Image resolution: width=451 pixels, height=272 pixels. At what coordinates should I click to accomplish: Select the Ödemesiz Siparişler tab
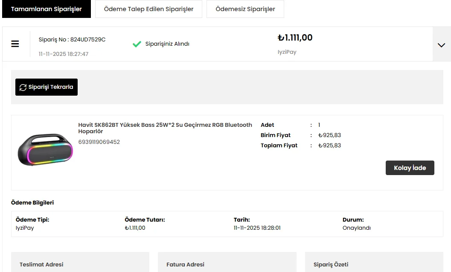245,9
